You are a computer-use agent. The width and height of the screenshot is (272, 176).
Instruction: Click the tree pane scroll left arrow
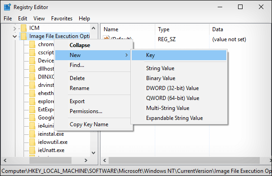point(5,161)
